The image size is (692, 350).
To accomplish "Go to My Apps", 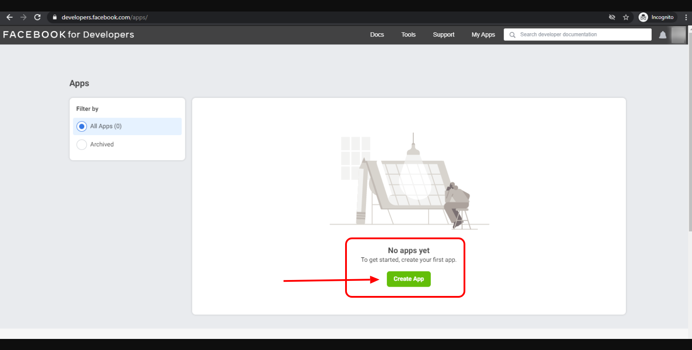I will pos(483,35).
